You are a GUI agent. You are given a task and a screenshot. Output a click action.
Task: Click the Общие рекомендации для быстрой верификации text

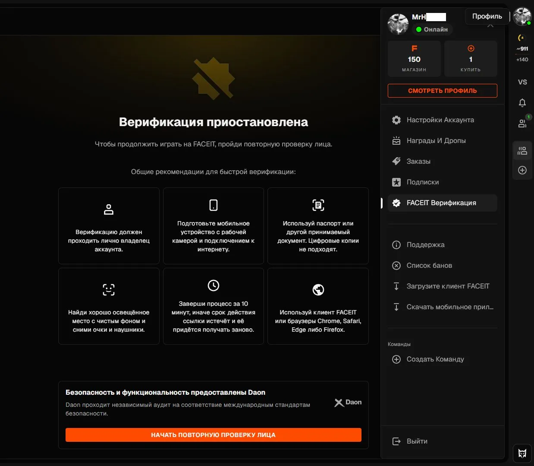214,172
